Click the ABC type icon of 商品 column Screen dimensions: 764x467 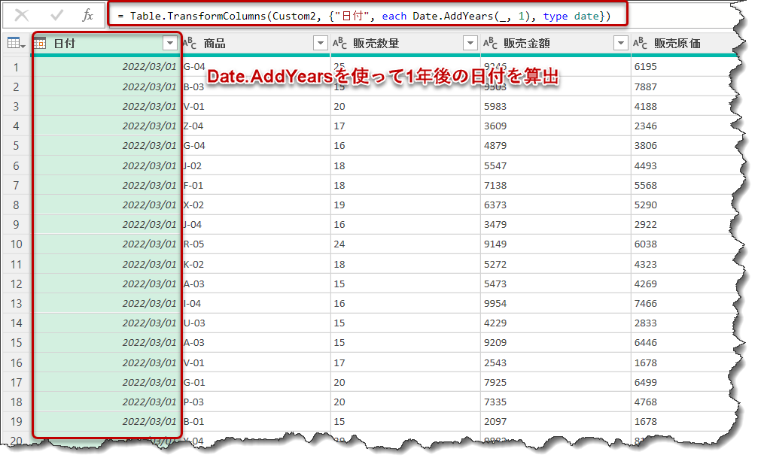[190, 44]
